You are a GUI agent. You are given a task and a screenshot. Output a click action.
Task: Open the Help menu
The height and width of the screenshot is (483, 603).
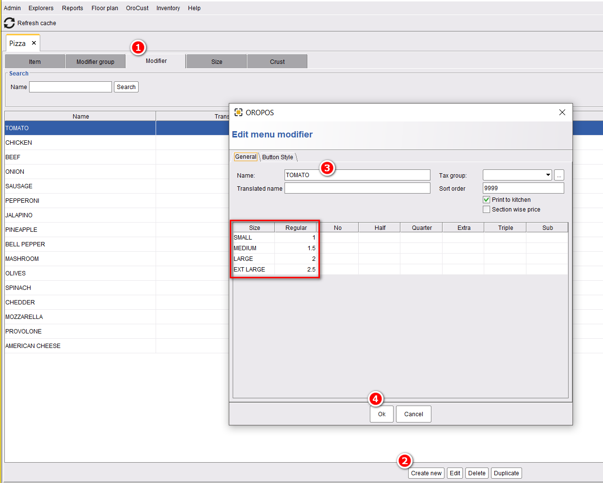click(x=194, y=8)
